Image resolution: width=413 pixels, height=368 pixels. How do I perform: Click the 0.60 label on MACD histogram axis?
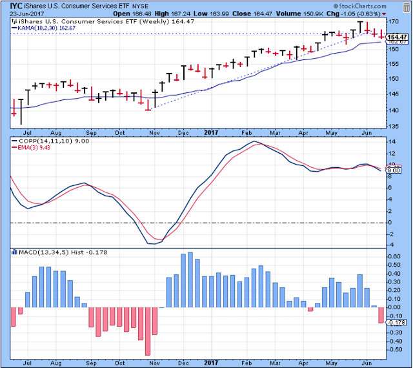[x=394, y=257]
